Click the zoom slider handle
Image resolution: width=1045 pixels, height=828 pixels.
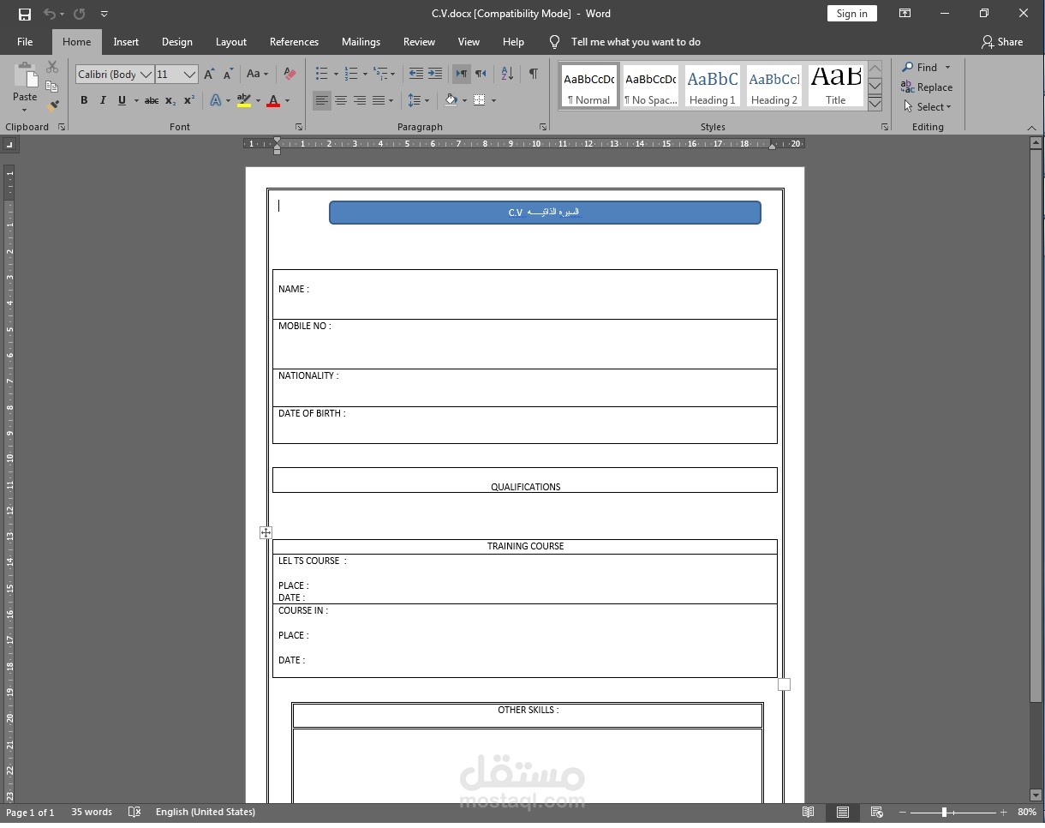[x=945, y=812]
